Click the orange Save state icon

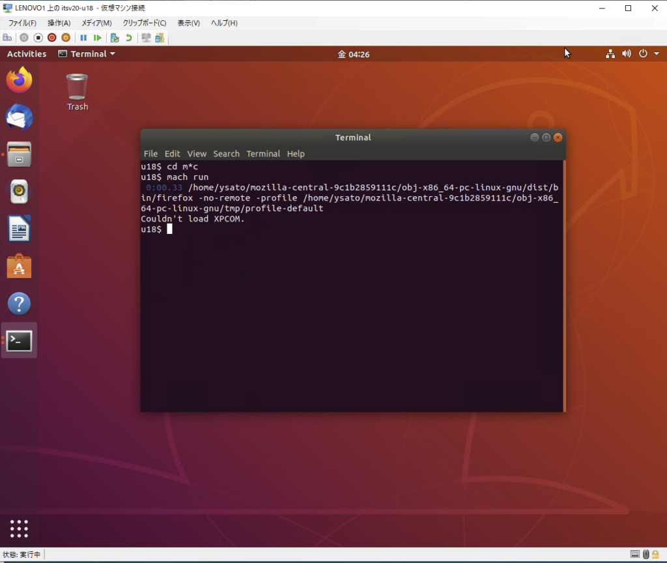(65, 38)
